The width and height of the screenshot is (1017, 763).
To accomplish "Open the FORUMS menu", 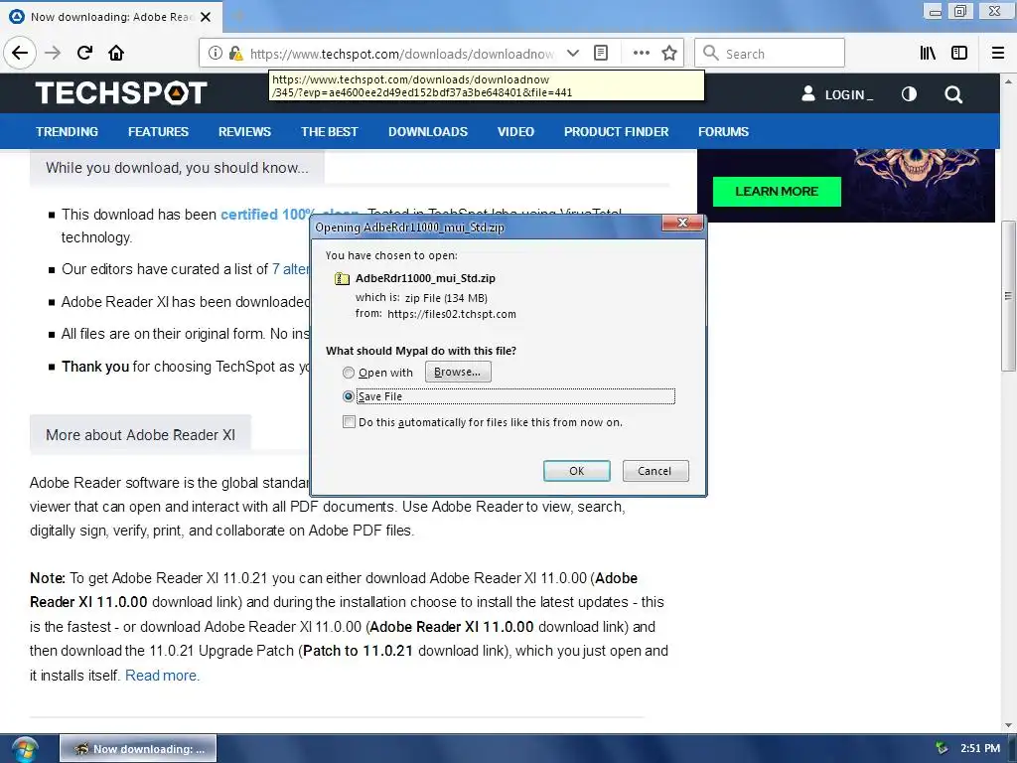I will coord(723,132).
